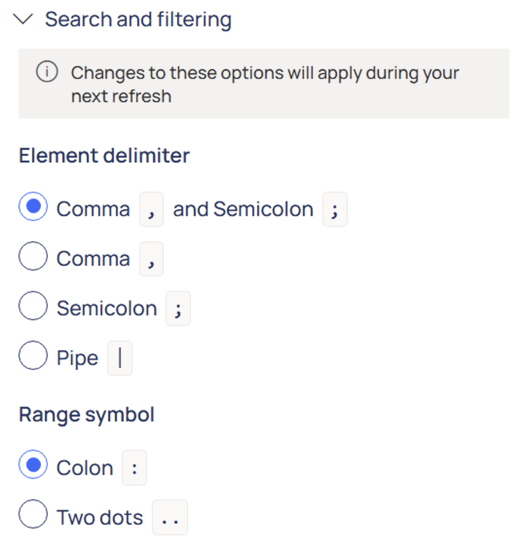Click the comma badge of the Comma option
This screenshot has height=547, width=529.
151,259
